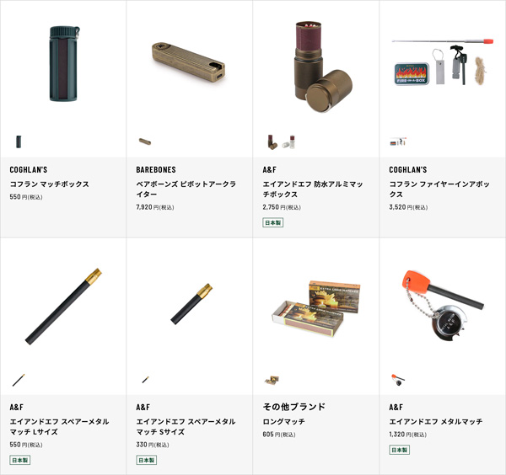
Task: Select the long matches box small thumbnail
Action: tap(272, 380)
